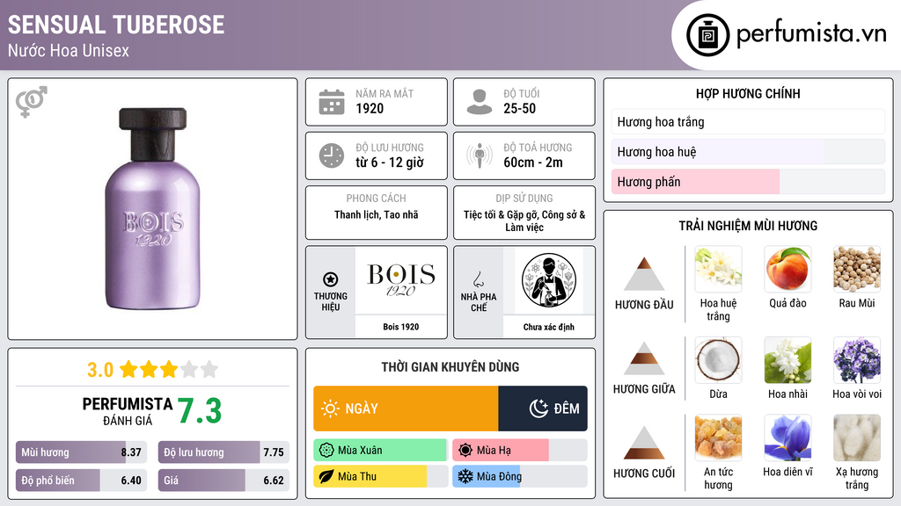Click the Hoa vòi voi flower image
Viewport: 901px width, 506px height.
coord(857,360)
